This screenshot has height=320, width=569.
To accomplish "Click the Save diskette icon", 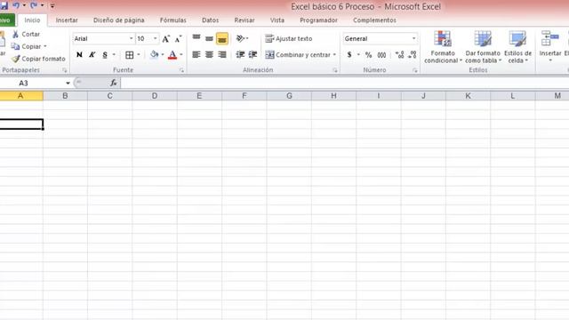I will click(x=4, y=5).
